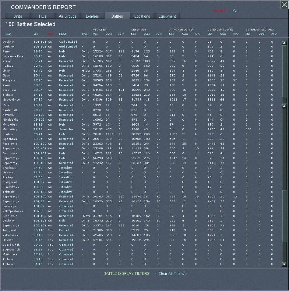
Task: Toggle the red Ground battles filter
Action: [219, 11]
